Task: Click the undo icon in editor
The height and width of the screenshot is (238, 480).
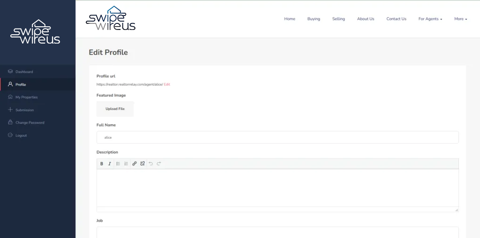Action: tap(150, 164)
